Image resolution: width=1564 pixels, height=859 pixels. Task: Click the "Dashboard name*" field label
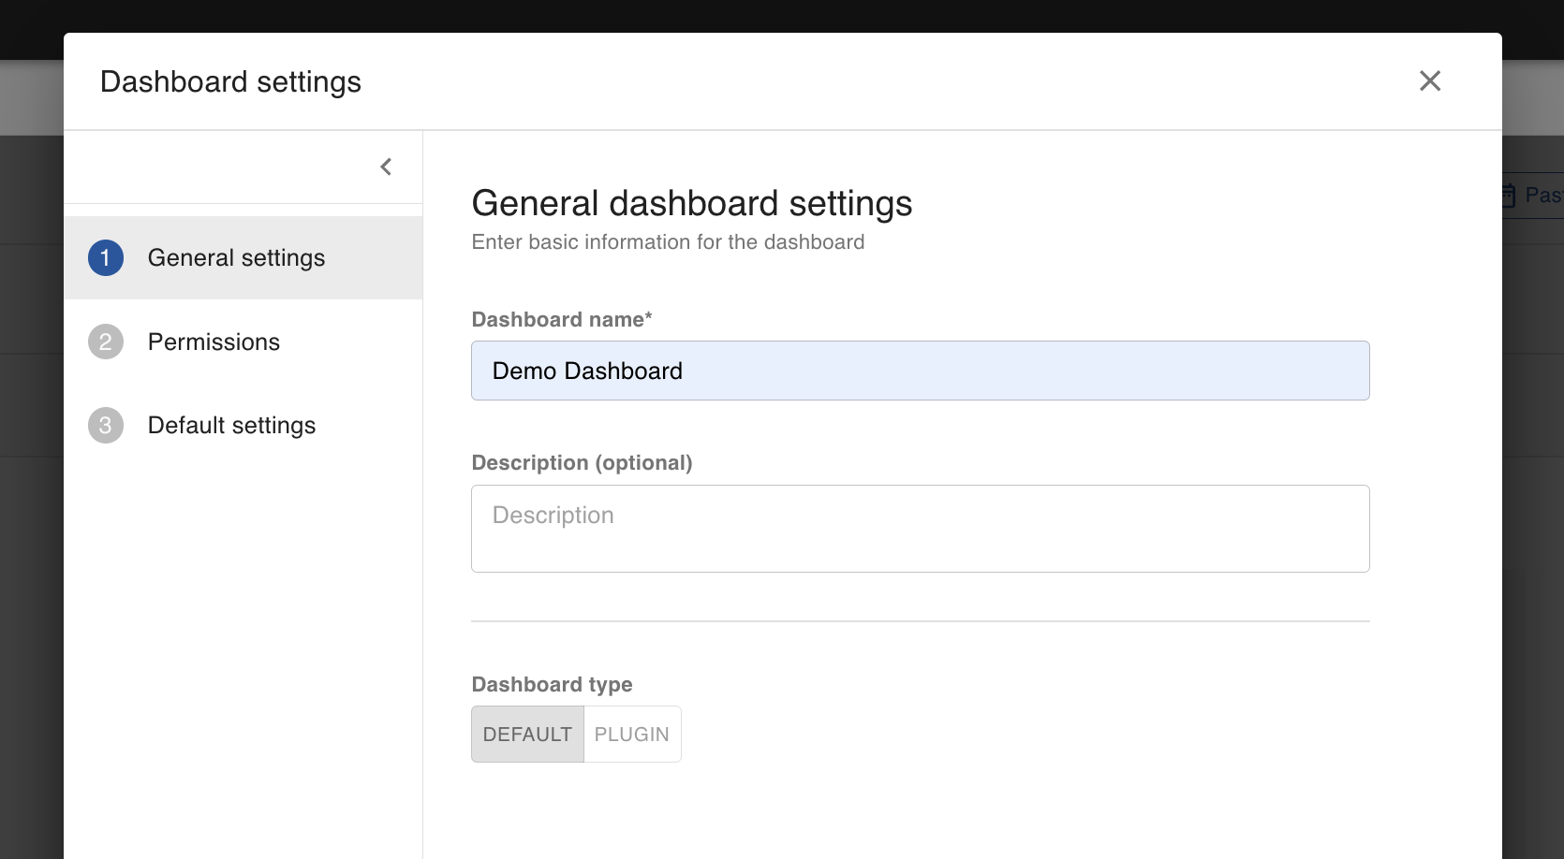click(x=561, y=320)
